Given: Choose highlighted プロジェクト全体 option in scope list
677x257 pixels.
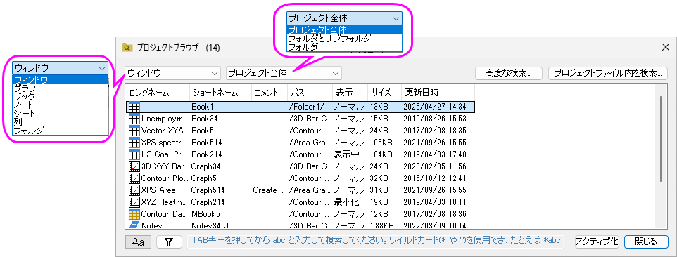Looking at the screenshot, I should [x=344, y=29].
